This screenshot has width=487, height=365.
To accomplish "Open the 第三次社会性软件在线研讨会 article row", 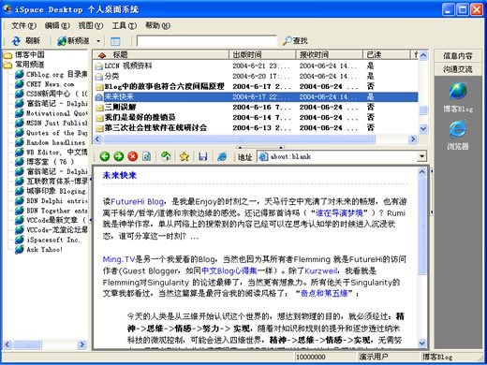I will coord(256,128).
